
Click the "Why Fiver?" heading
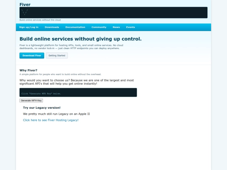(29, 71)
